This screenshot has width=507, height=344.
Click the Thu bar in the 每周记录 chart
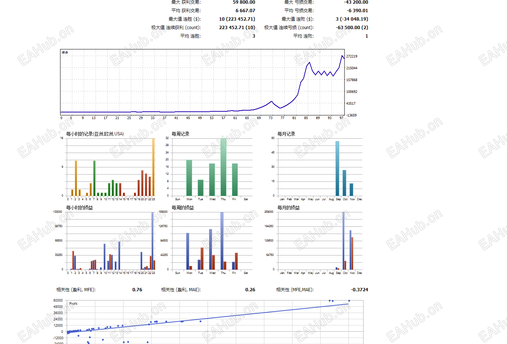223,167
